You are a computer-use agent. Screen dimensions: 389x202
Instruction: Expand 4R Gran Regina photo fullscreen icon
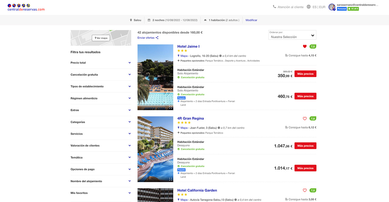(170, 179)
